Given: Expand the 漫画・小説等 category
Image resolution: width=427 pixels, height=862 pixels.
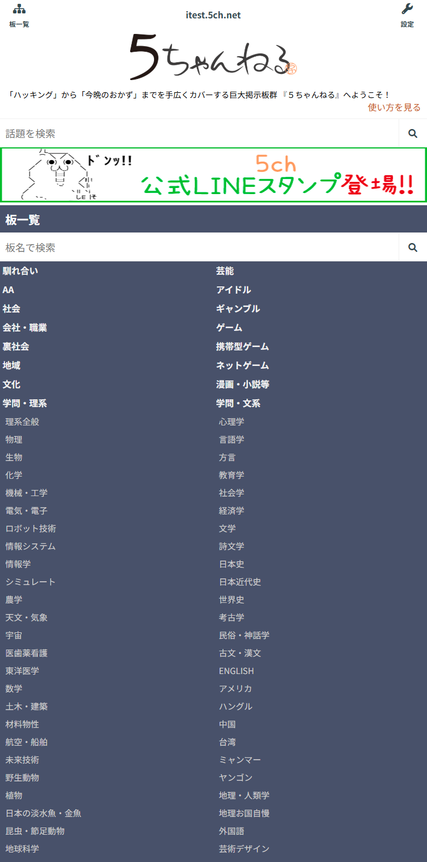Looking at the screenshot, I should [242, 384].
